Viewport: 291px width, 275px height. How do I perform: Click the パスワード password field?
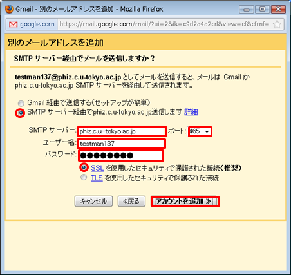[x=121, y=155]
